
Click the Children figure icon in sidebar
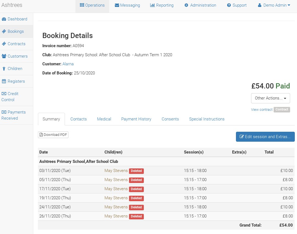[4, 69]
